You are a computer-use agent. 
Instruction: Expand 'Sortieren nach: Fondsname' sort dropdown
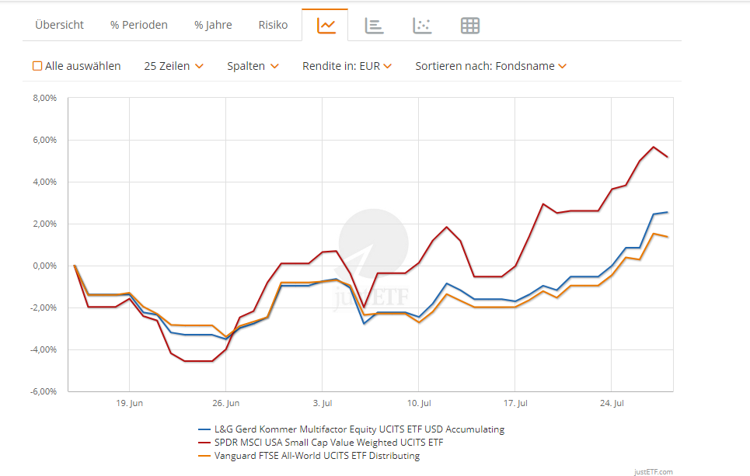point(490,66)
